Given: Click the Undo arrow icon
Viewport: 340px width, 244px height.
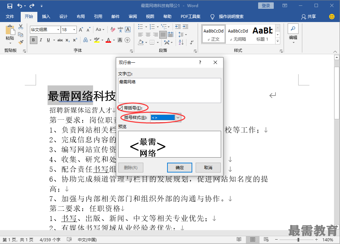Looking at the screenshot, I should 20,6.
